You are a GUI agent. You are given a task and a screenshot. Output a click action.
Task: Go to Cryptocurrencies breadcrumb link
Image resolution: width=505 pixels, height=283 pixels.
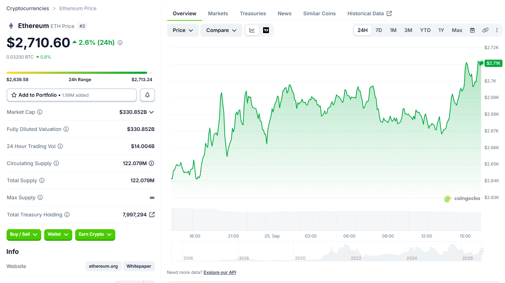pos(28,8)
